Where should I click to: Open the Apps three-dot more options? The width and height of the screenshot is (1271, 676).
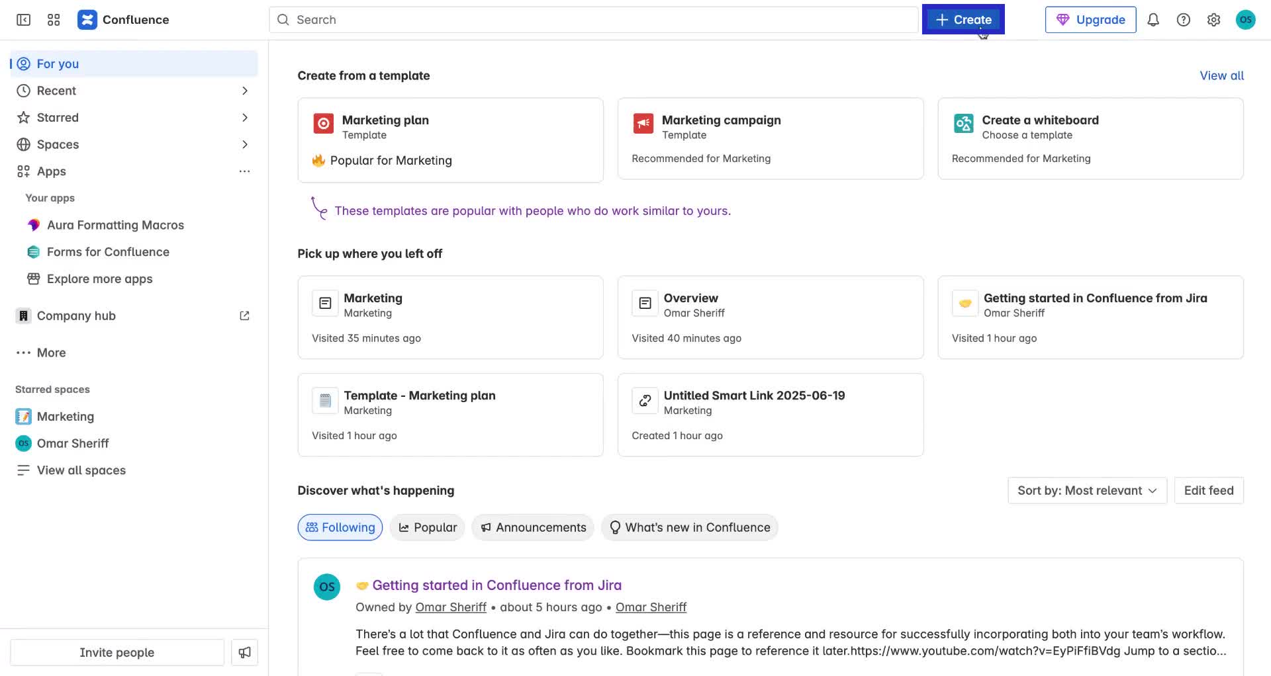pos(244,171)
